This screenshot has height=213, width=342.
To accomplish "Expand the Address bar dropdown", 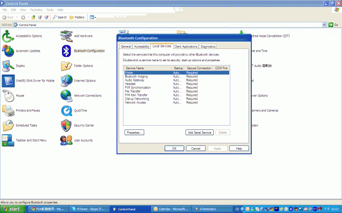I will pyautogui.click(x=324, y=25).
